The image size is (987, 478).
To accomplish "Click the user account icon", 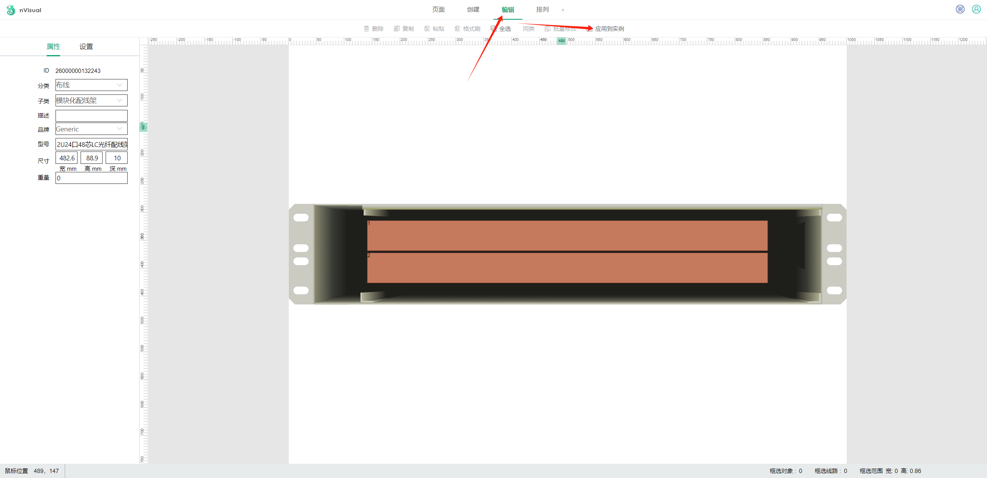I will tap(976, 9).
